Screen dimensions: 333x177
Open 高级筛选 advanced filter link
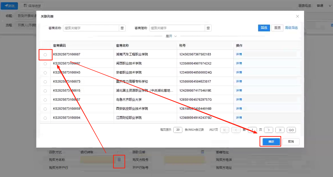(291, 28)
